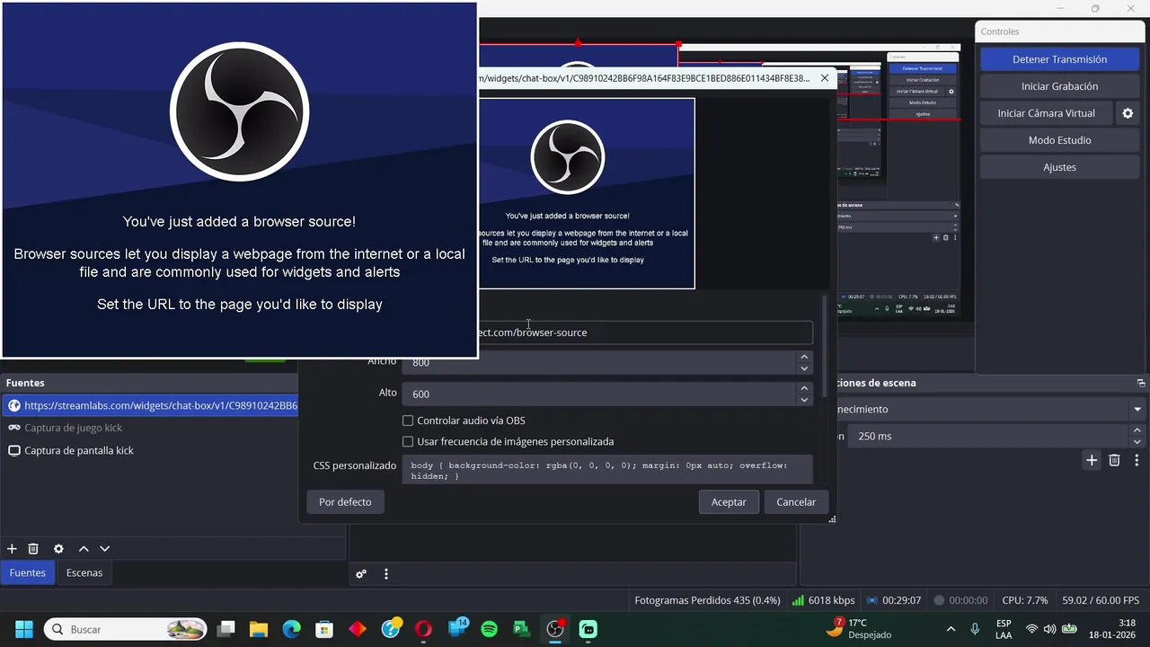Enable Usar frecuencia de imágenes personalizada
The height and width of the screenshot is (647, 1150).
coord(408,442)
